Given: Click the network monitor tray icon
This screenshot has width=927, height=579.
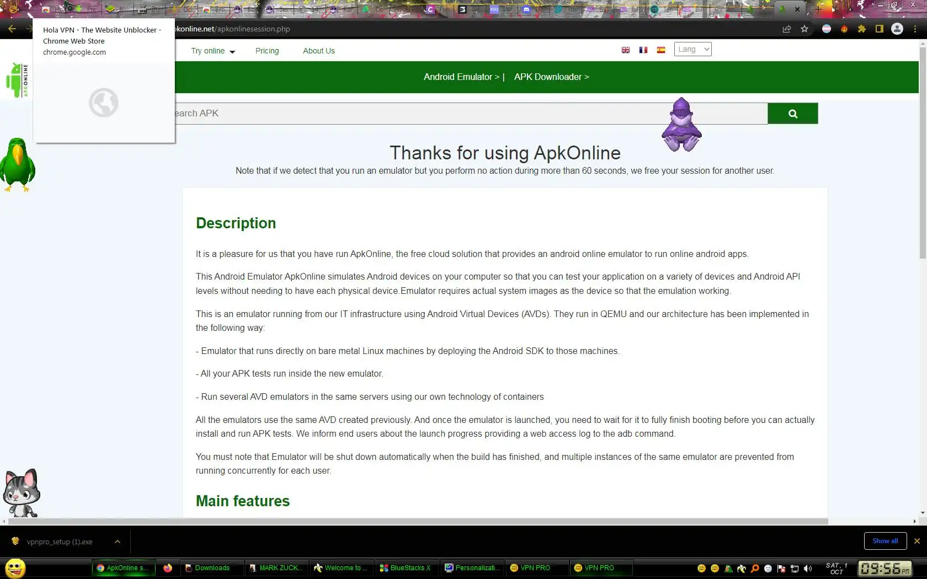Looking at the screenshot, I should (x=795, y=569).
